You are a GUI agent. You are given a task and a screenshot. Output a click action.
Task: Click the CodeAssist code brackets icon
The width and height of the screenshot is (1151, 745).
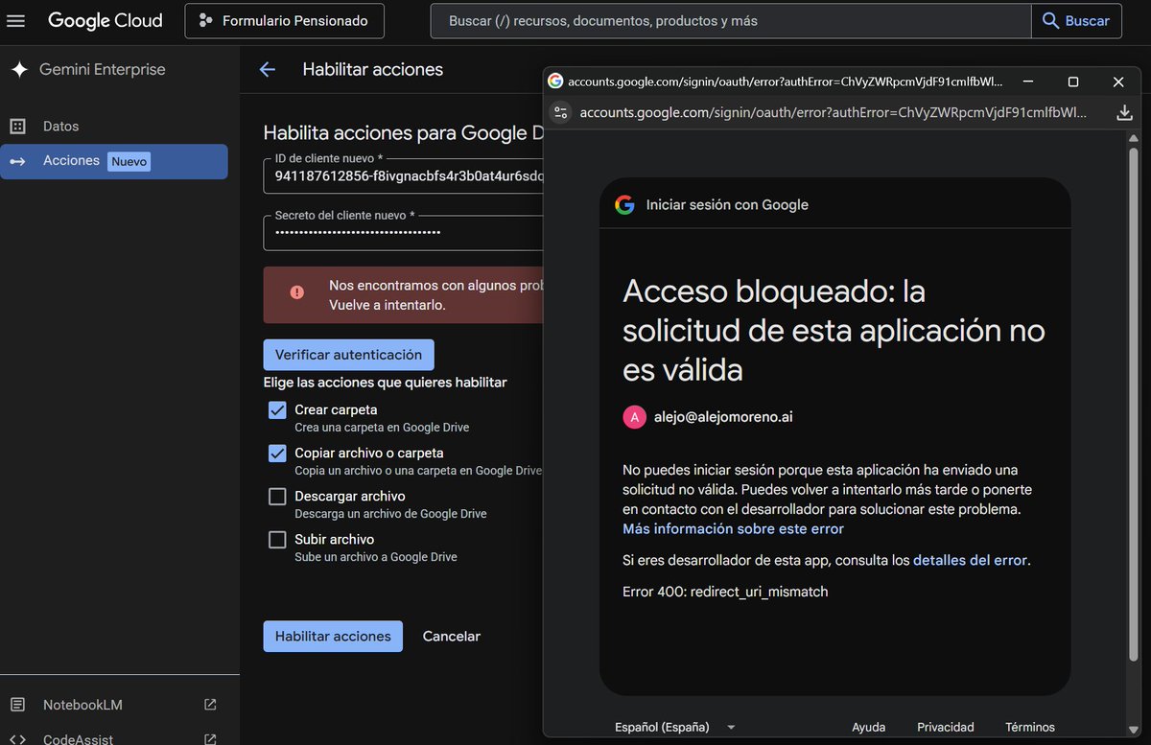17,738
